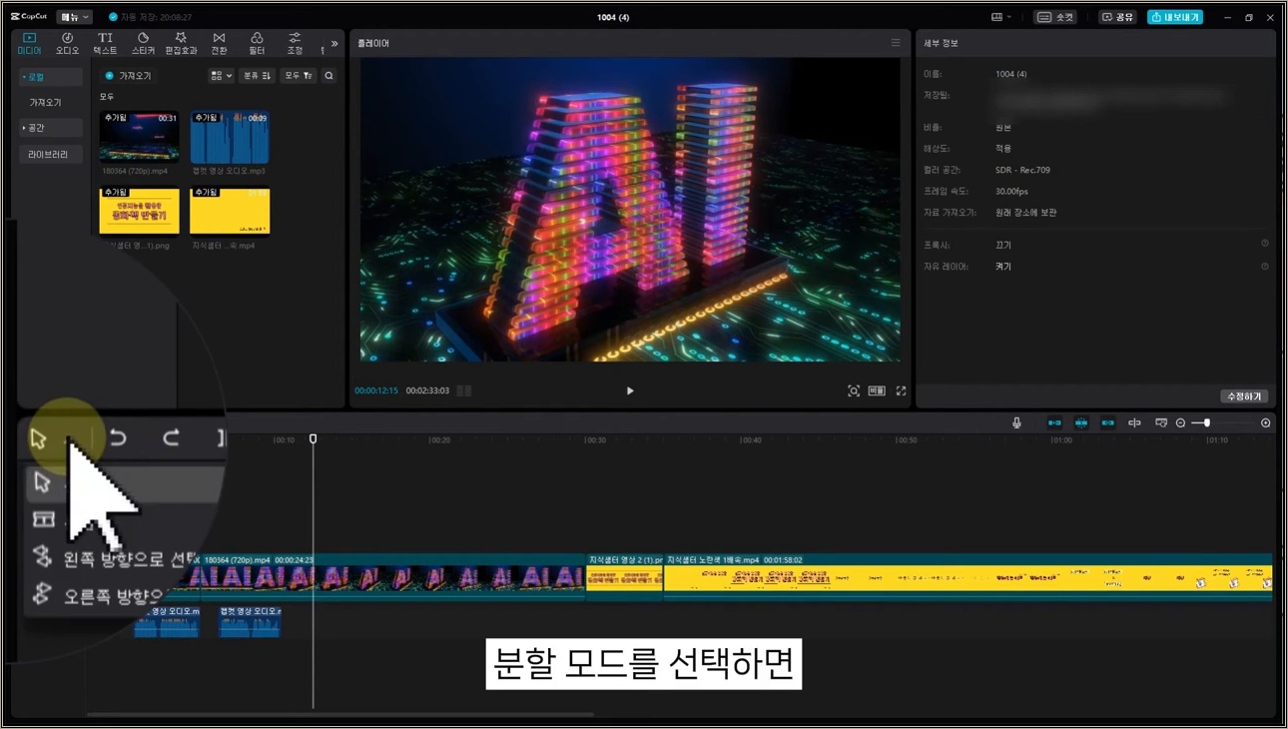
Task: Click the Proxy (프록시) help icon
Action: click(1264, 244)
